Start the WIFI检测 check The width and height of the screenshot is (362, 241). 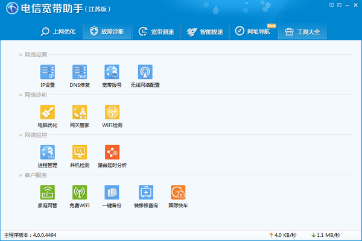coord(112,113)
